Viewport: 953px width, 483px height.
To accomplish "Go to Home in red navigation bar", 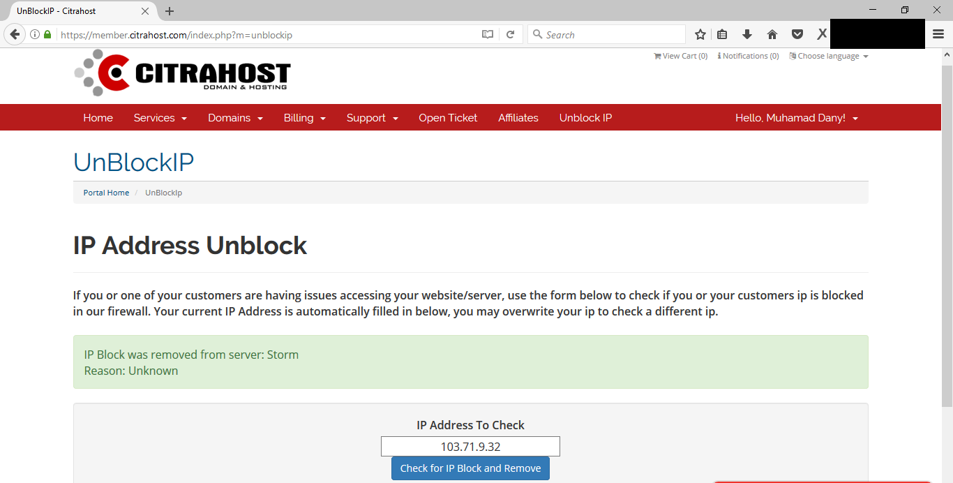I will (x=98, y=118).
